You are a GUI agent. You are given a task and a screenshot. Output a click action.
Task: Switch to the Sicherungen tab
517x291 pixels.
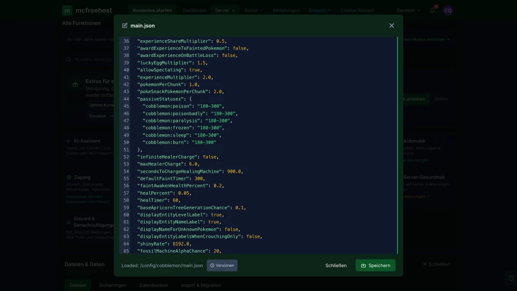point(113,285)
